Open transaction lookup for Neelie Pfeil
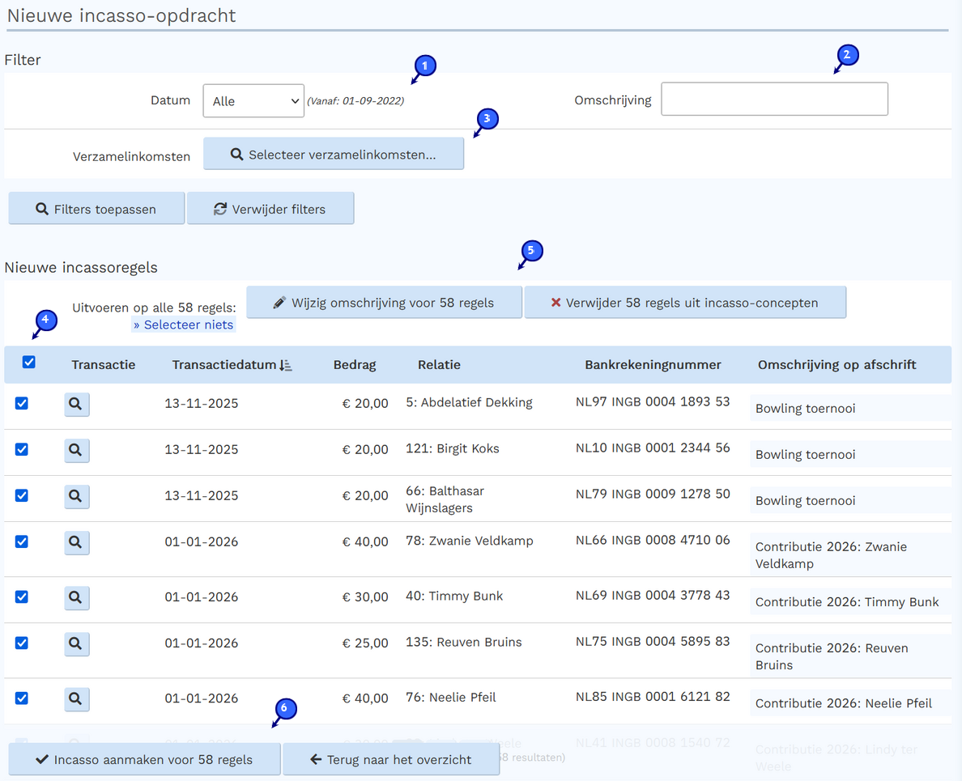 pyautogui.click(x=76, y=698)
